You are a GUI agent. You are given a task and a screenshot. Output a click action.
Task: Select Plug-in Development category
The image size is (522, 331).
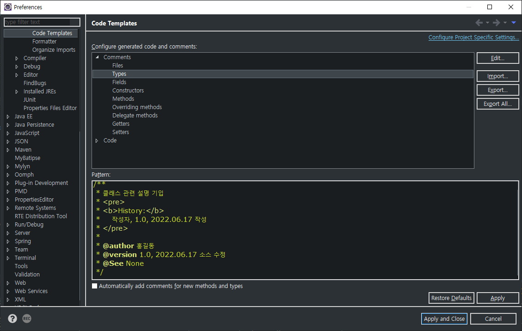(x=41, y=183)
